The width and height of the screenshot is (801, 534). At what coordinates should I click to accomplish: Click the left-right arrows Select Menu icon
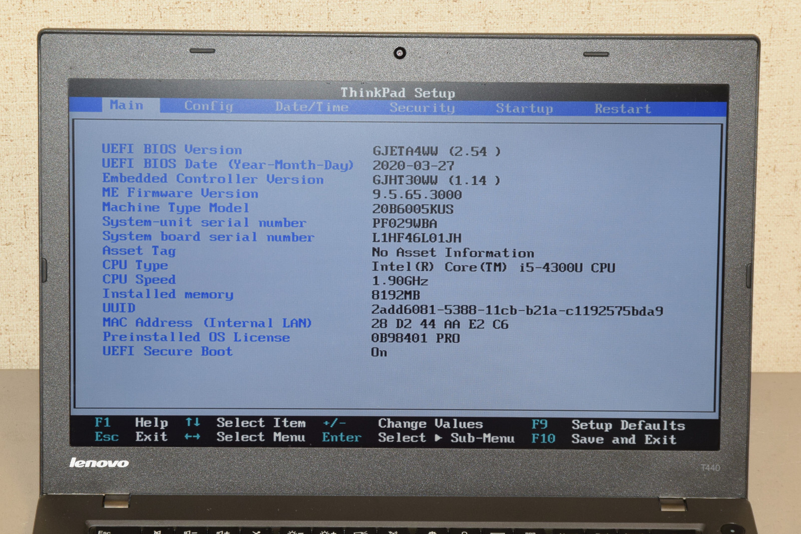click(192, 437)
